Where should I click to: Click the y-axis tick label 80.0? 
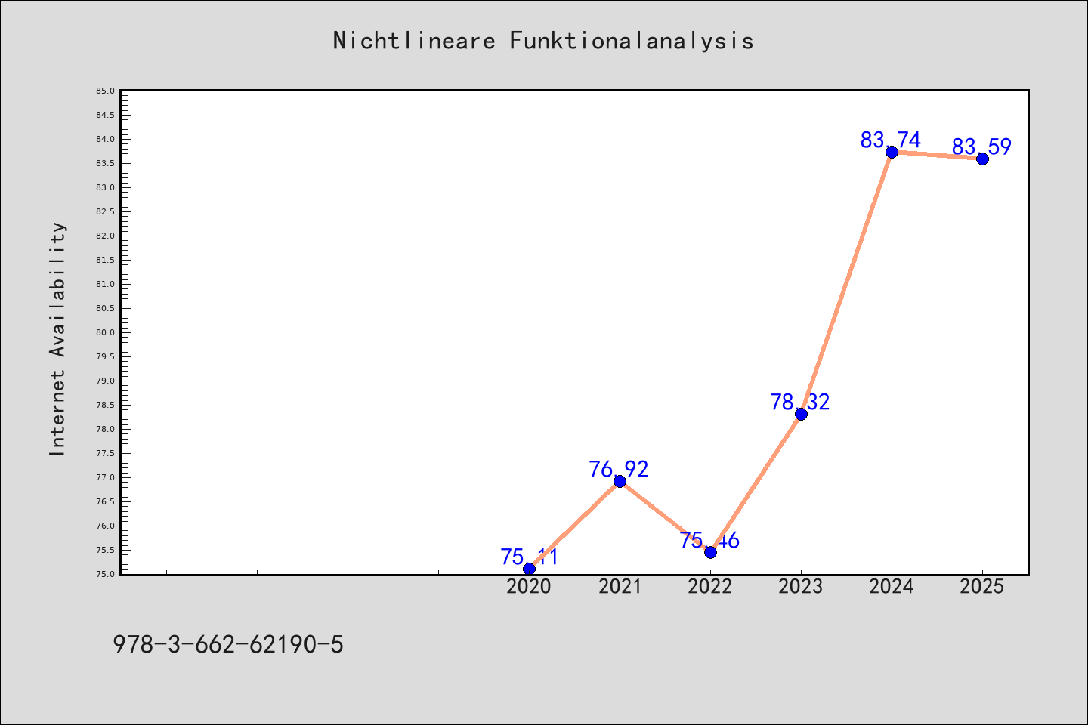[105, 332]
